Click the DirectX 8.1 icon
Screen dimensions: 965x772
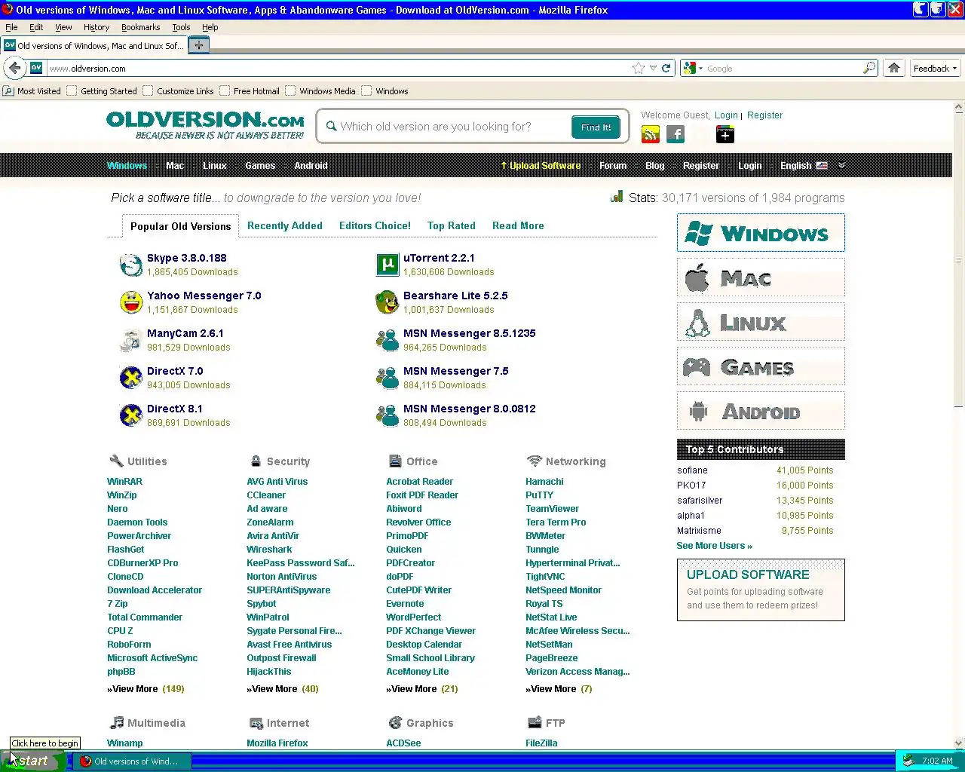[x=131, y=415]
